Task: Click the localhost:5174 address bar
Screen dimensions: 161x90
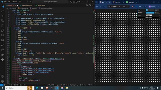Action: 115,6
